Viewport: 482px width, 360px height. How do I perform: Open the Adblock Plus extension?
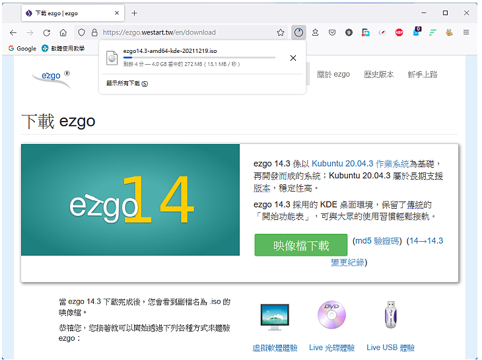pyautogui.click(x=399, y=32)
